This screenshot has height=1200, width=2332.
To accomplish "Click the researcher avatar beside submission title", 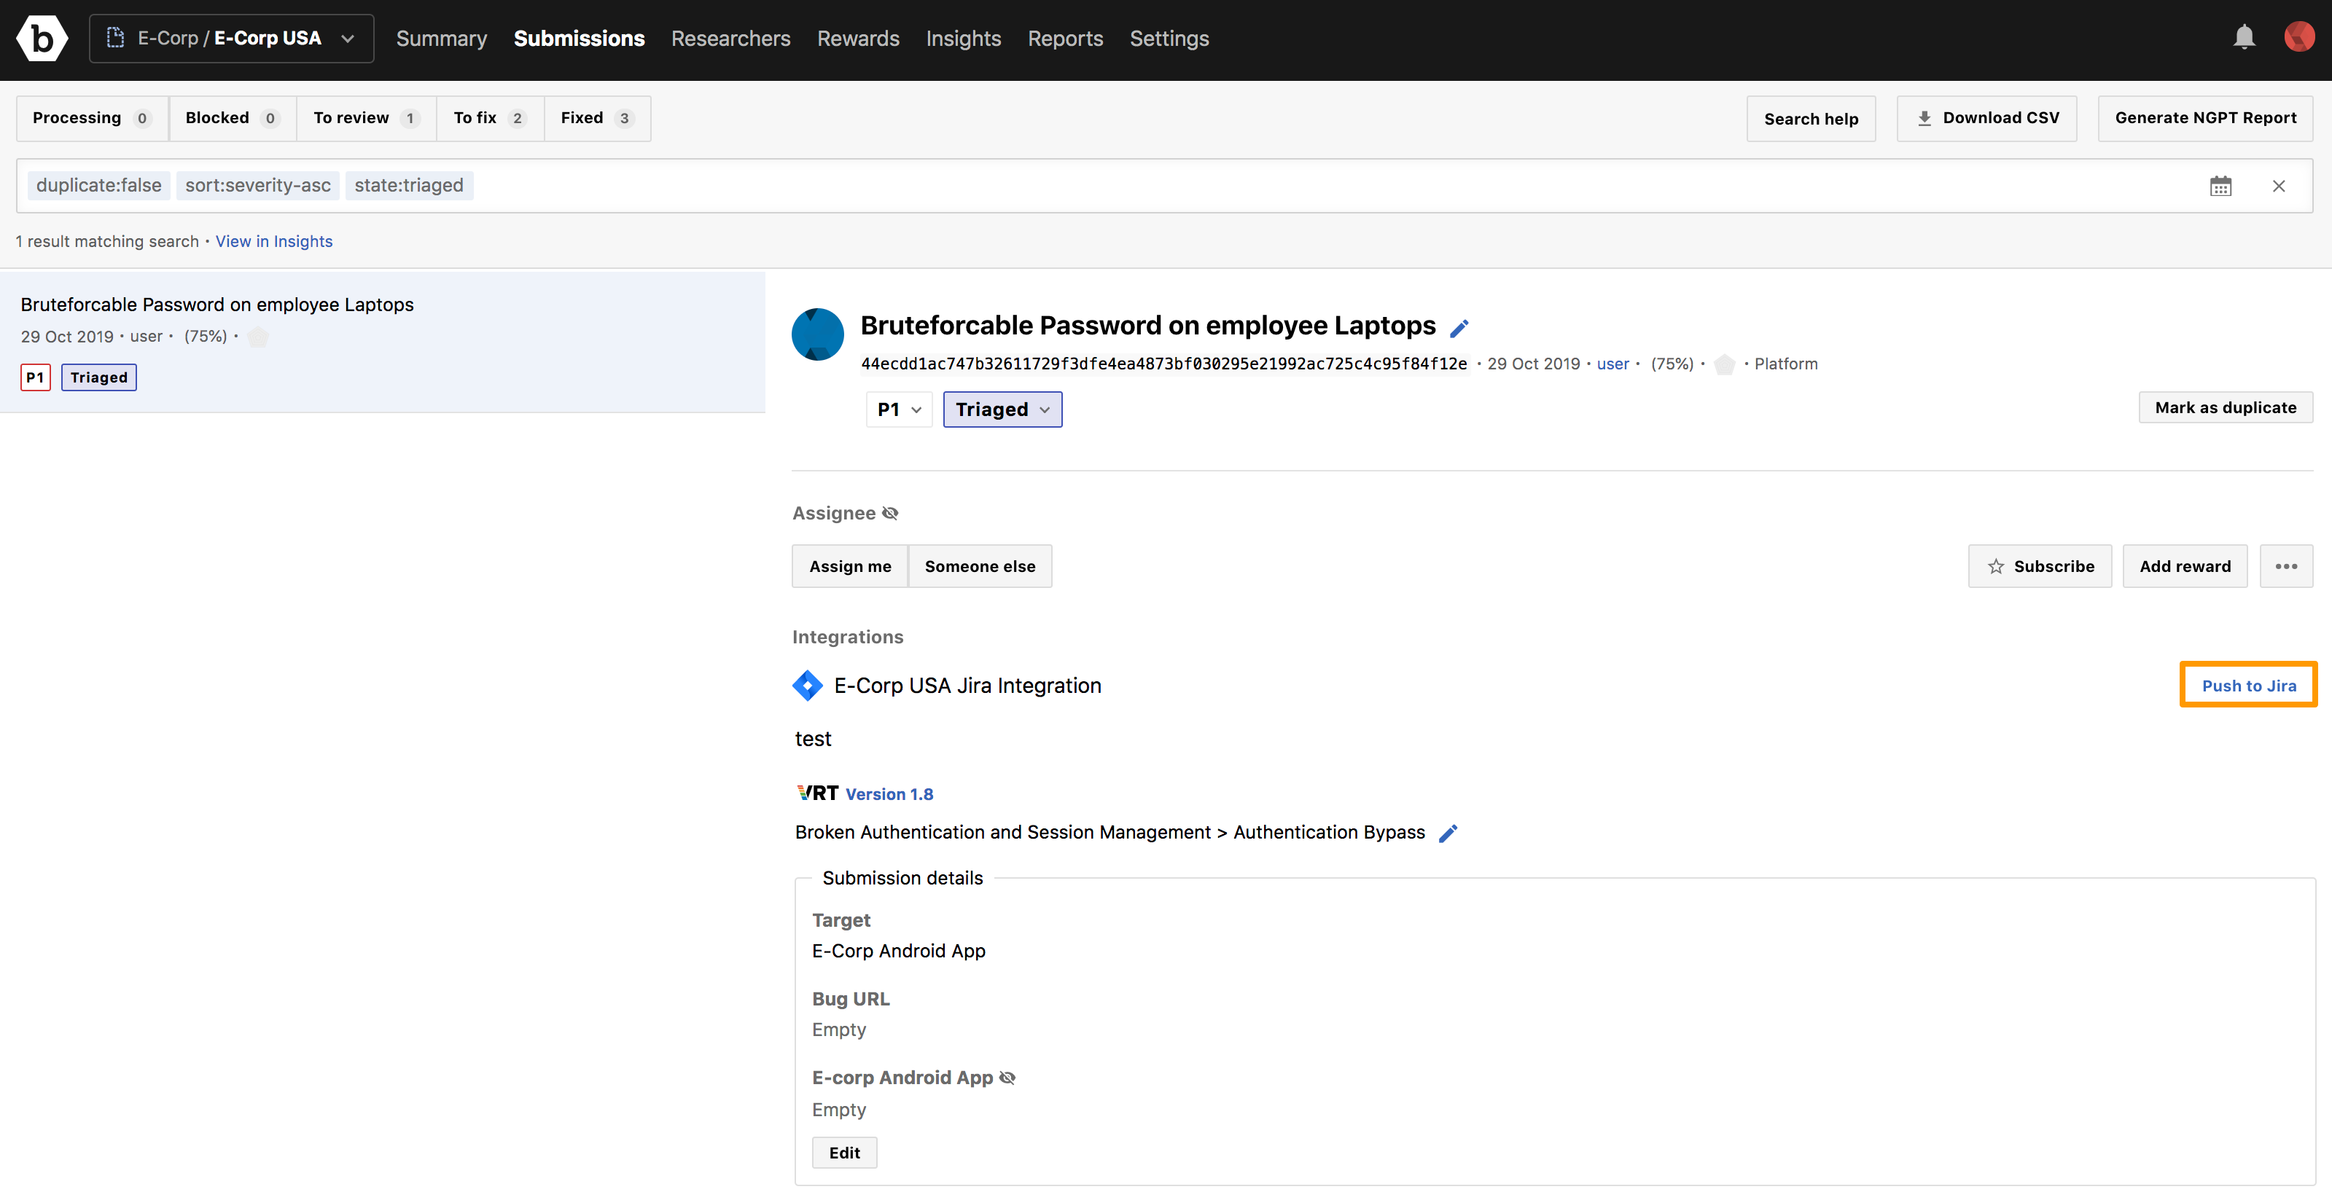I will [817, 334].
